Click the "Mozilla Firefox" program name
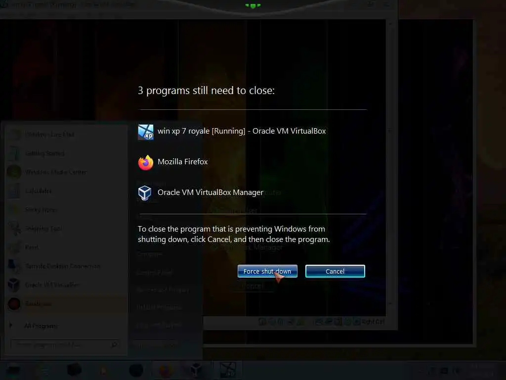 [183, 162]
